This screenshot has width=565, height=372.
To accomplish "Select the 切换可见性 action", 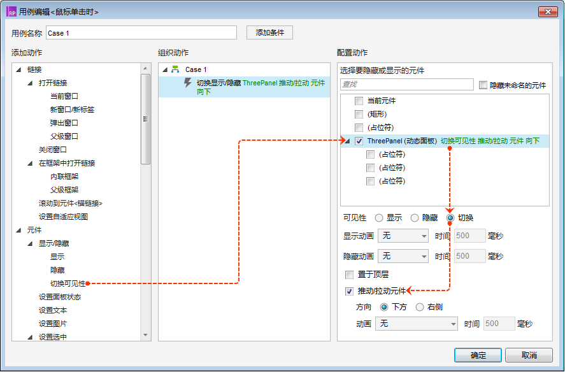I will click(x=68, y=283).
